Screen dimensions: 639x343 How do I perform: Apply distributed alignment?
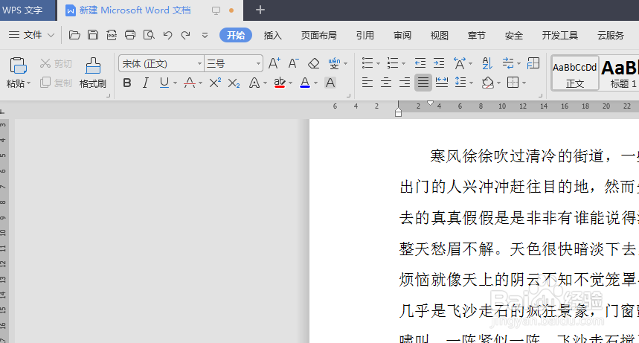tap(442, 83)
